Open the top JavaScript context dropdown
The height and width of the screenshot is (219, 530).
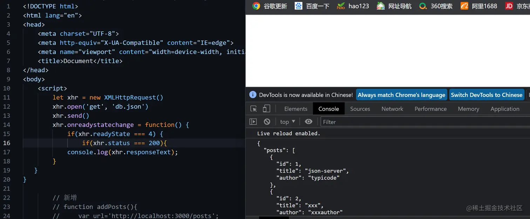click(x=288, y=122)
